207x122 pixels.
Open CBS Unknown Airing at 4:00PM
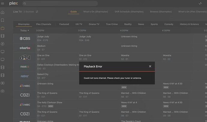(x=162, y=38)
